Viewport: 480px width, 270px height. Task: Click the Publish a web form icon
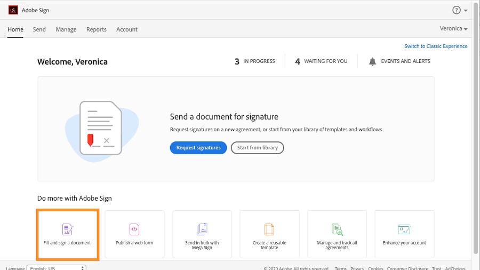click(x=134, y=229)
